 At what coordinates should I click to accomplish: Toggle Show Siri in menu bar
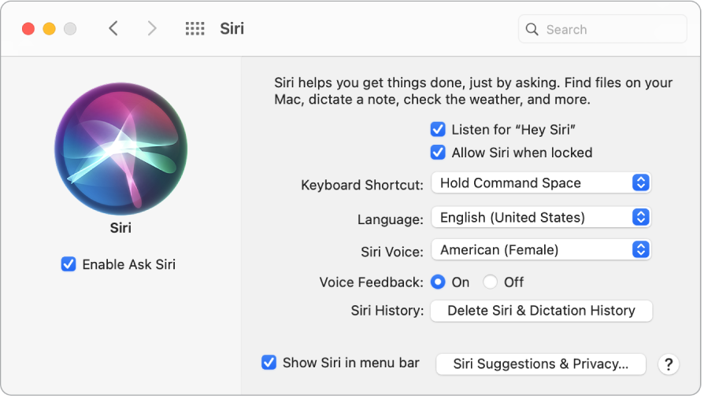(x=269, y=362)
